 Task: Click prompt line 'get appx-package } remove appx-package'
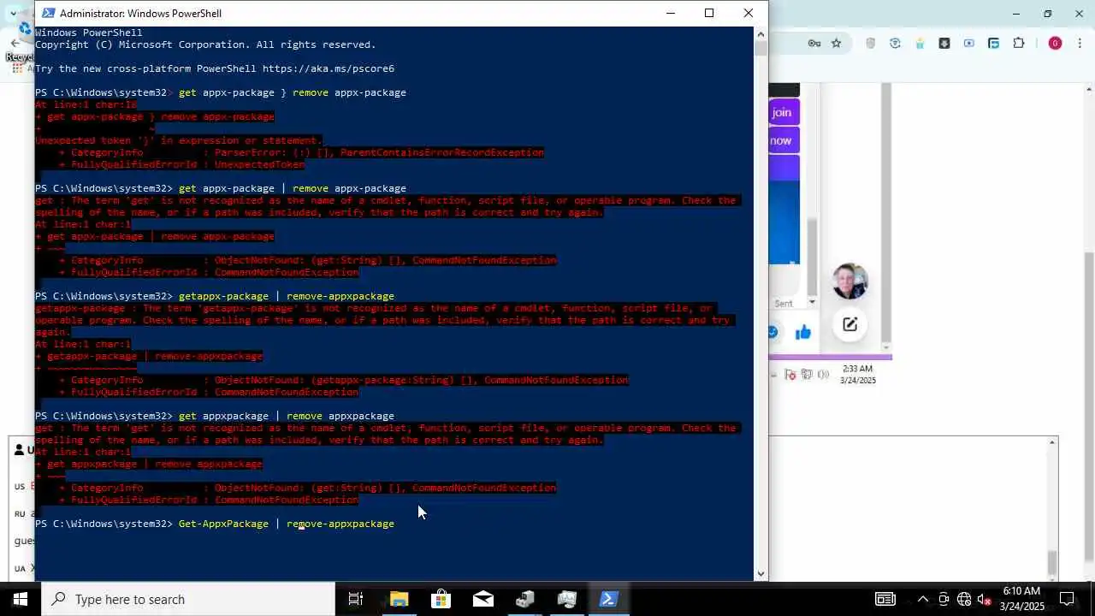click(221, 92)
